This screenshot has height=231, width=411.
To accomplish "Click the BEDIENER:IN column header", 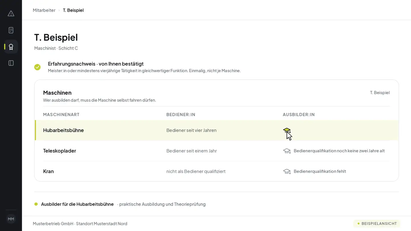I will click(x=181, y=115).
